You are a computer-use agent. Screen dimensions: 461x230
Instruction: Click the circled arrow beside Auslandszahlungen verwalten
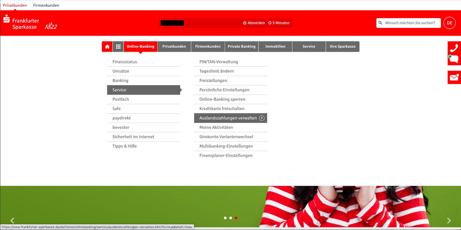pyautogui.click(x=262, y=118)
